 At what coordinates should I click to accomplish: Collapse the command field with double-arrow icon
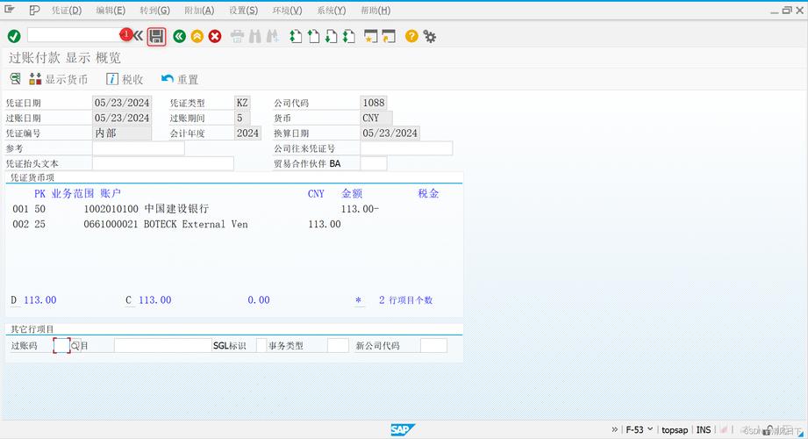pos(138,36)
